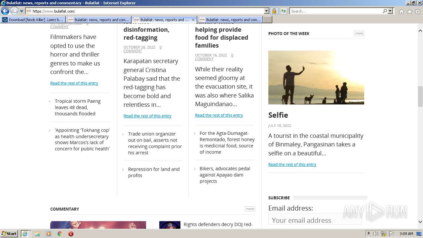Switch to Download Noob.Killer tab
This screenshot has height=238, width=423.
[x=33, y=20]
